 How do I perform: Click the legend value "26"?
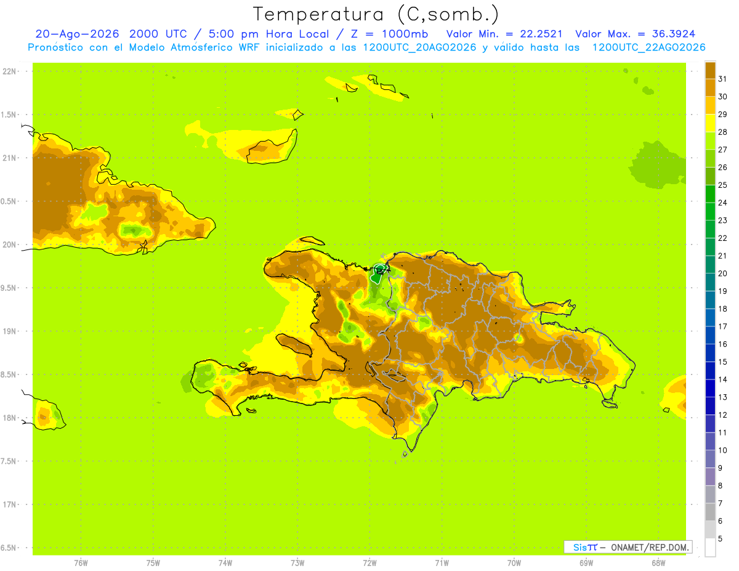point(723,167)
